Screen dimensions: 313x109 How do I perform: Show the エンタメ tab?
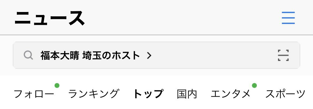point(231,94)
